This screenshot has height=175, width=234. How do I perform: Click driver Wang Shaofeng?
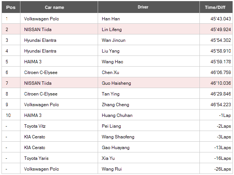click(118, 137)
